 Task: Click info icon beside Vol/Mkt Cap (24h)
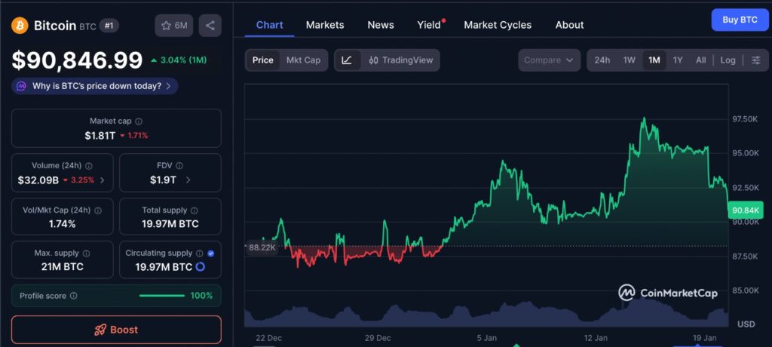pos(98,210)
